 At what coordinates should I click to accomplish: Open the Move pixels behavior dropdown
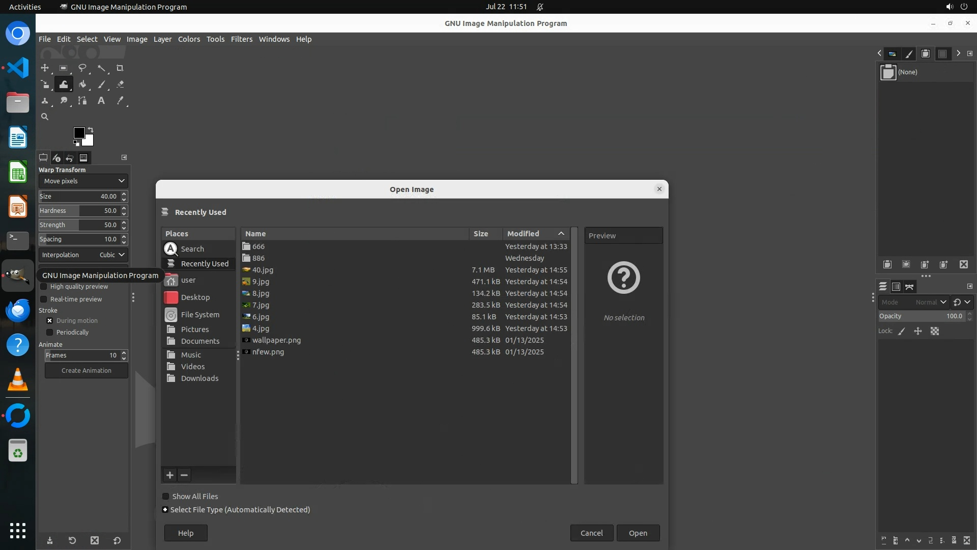83,181
